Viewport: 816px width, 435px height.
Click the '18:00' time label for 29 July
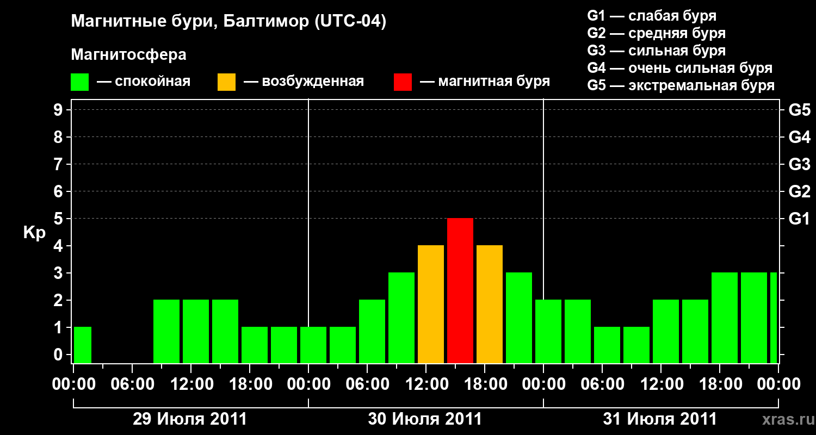250,384
